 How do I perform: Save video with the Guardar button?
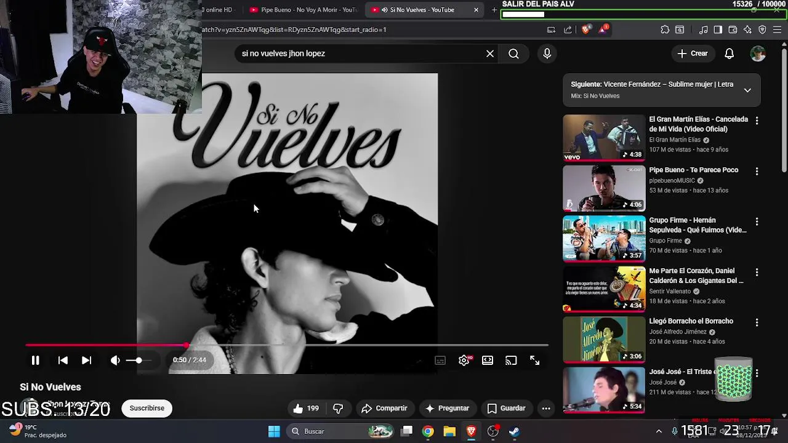click(x=506, y=408)
